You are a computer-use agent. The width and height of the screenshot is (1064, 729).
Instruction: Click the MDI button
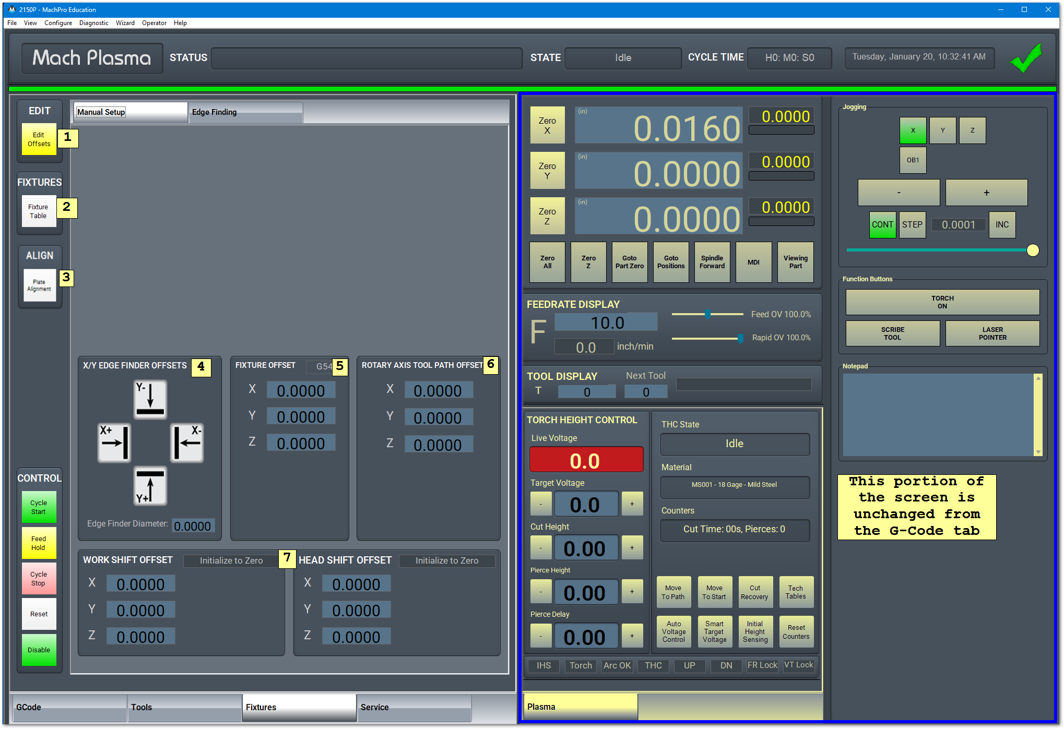coord(753,262)
